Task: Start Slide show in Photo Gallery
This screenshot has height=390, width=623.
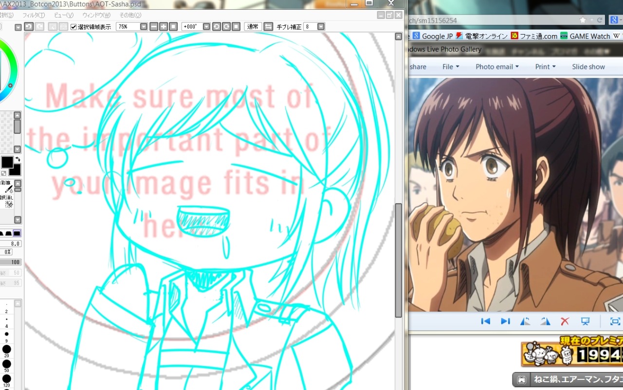Action: click(588, 67)
